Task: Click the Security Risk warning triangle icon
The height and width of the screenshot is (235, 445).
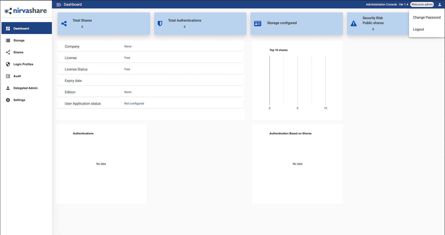Action: point(354,24)
